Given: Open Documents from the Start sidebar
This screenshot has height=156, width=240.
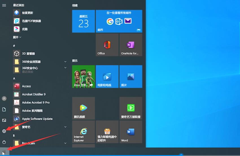Looking at the screenshot, I should click(4, 109).
